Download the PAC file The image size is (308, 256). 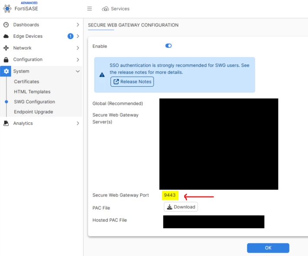click(181, 207)
